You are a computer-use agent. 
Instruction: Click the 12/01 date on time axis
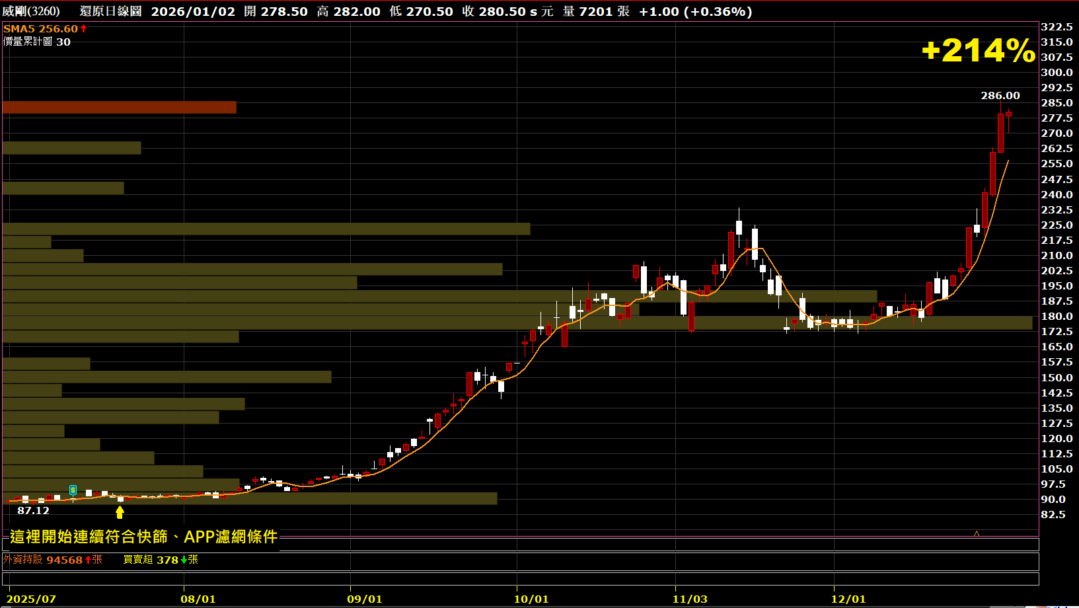(x=848, y=599)
